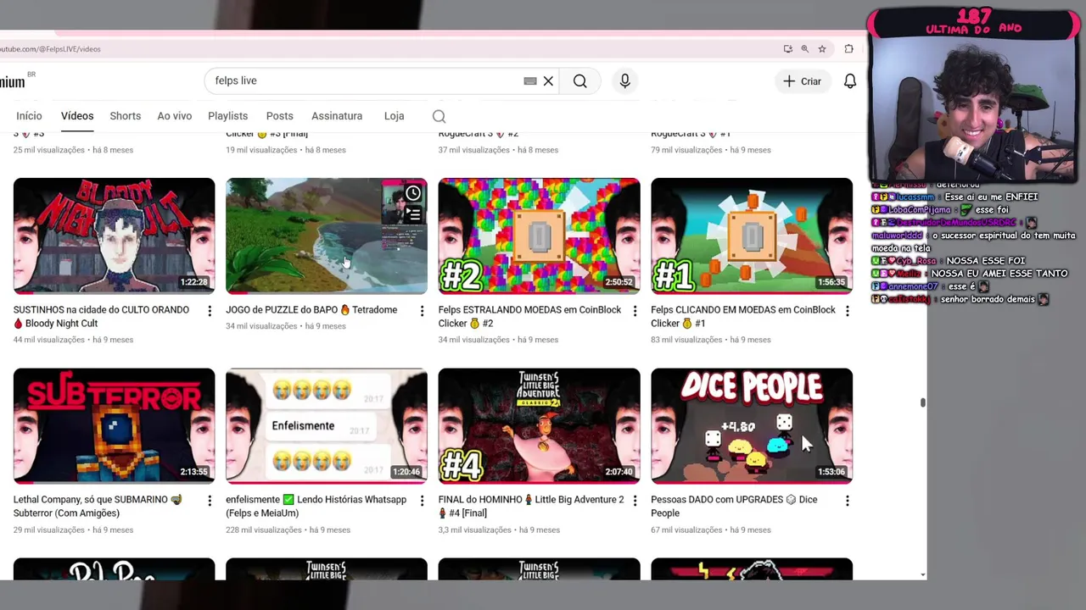Switch to Posts tab
Image resolution: width=1086 pixels, height=610 pixels.
[x=279, y=116]
